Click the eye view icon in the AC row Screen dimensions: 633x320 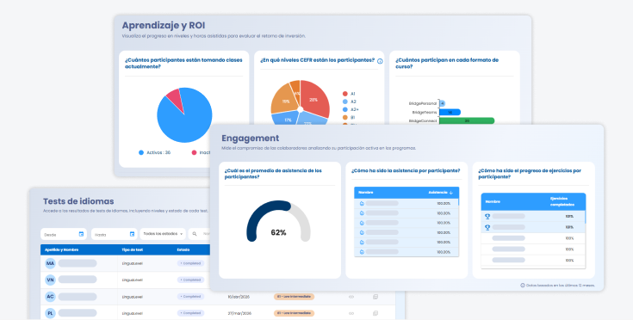click(351, 297)
